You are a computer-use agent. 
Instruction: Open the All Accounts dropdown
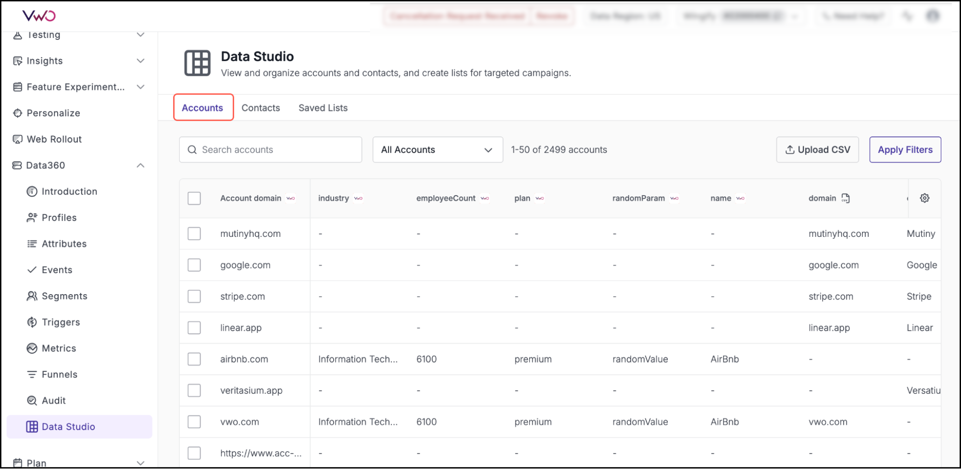tap(437, 150)
